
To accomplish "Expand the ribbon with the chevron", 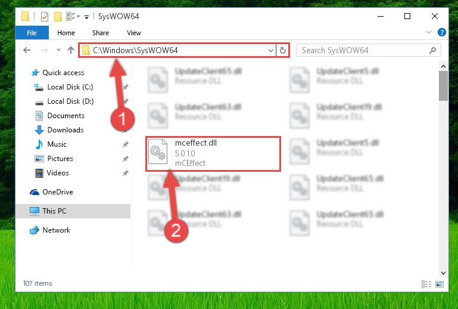I will pyautogui.click(x=428, y=32).
